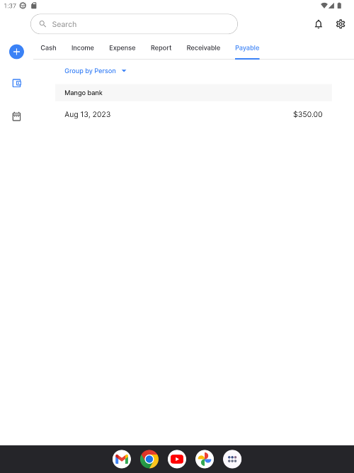Viewport: 354px width, 473px height.
Task: Open notifications bell icon
Action: click(319, 24)
